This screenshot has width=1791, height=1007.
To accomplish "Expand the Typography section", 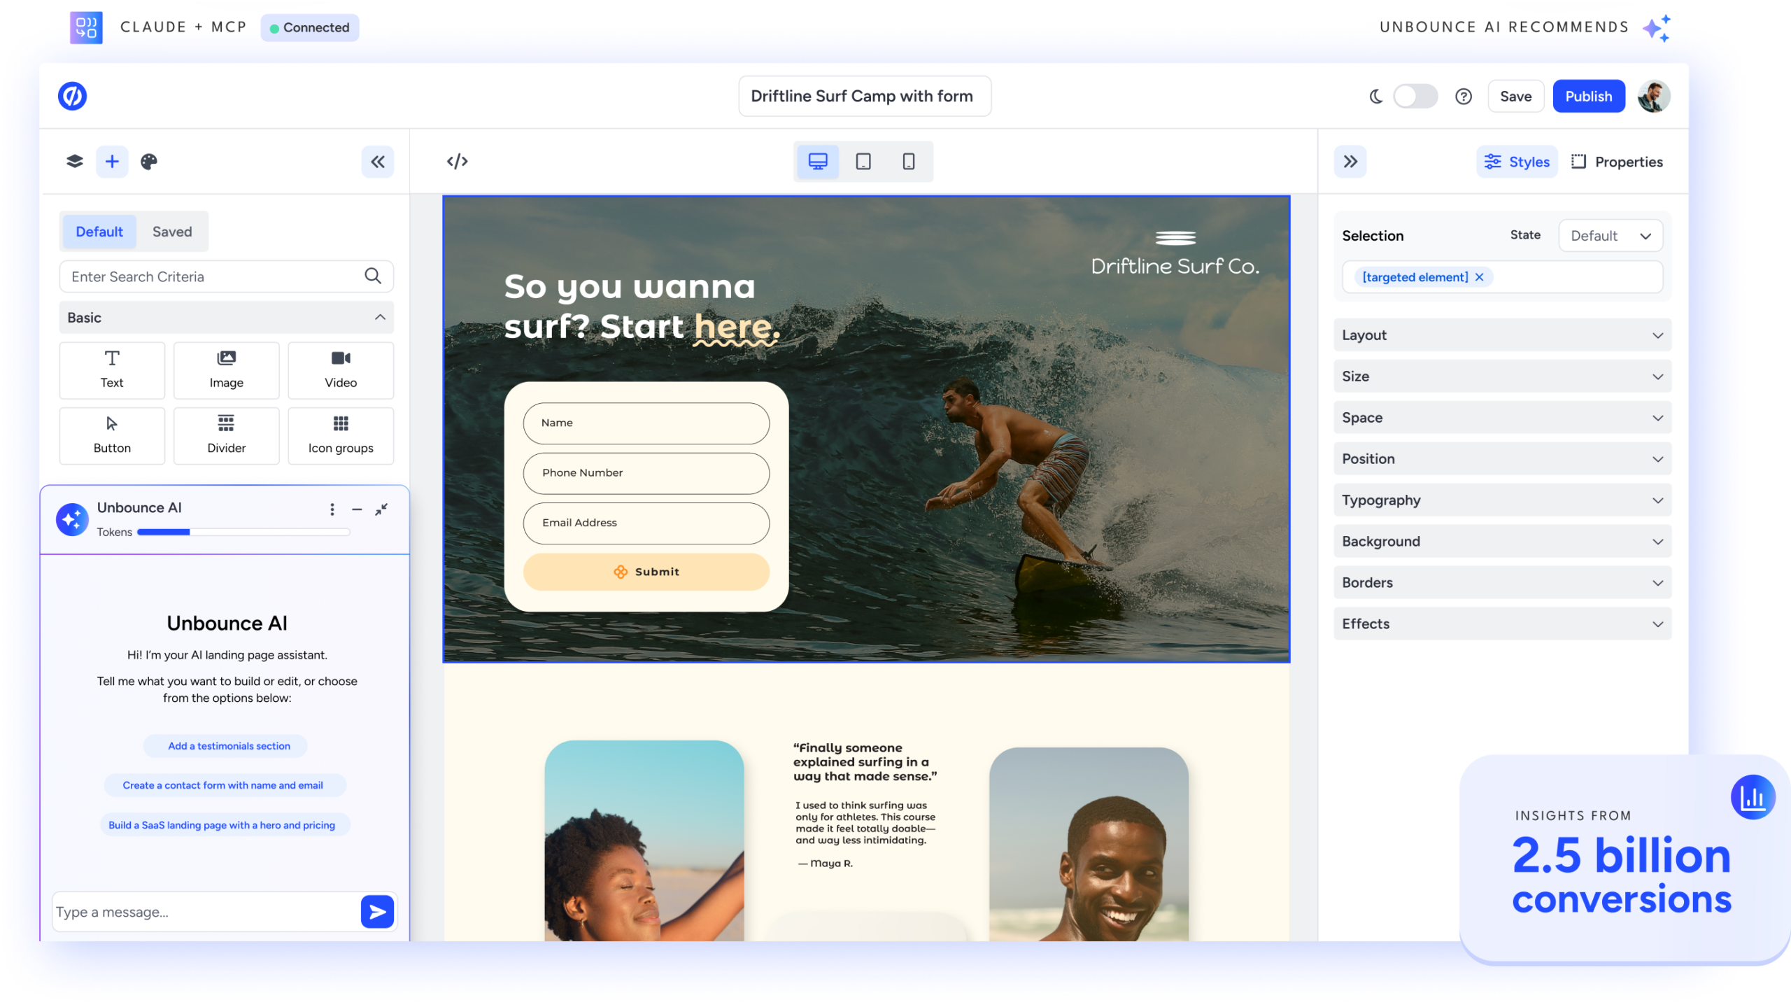I will pos(1503,500).
